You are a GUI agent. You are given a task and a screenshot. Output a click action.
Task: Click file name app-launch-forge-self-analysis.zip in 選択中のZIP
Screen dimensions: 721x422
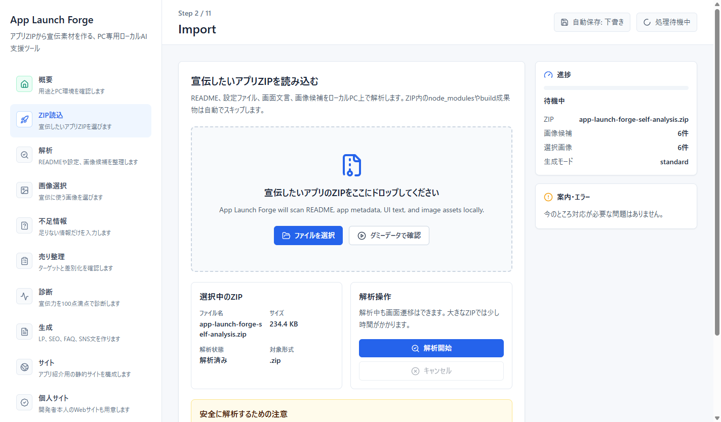[x=231, y=329]
